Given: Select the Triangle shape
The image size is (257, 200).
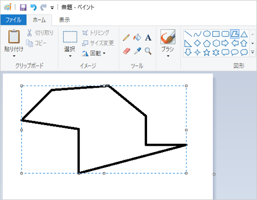Looking at the screenshot, I should point(244,34).
